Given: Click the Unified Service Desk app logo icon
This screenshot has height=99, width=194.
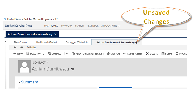Looking at the screenshot, I should point(5,19).
